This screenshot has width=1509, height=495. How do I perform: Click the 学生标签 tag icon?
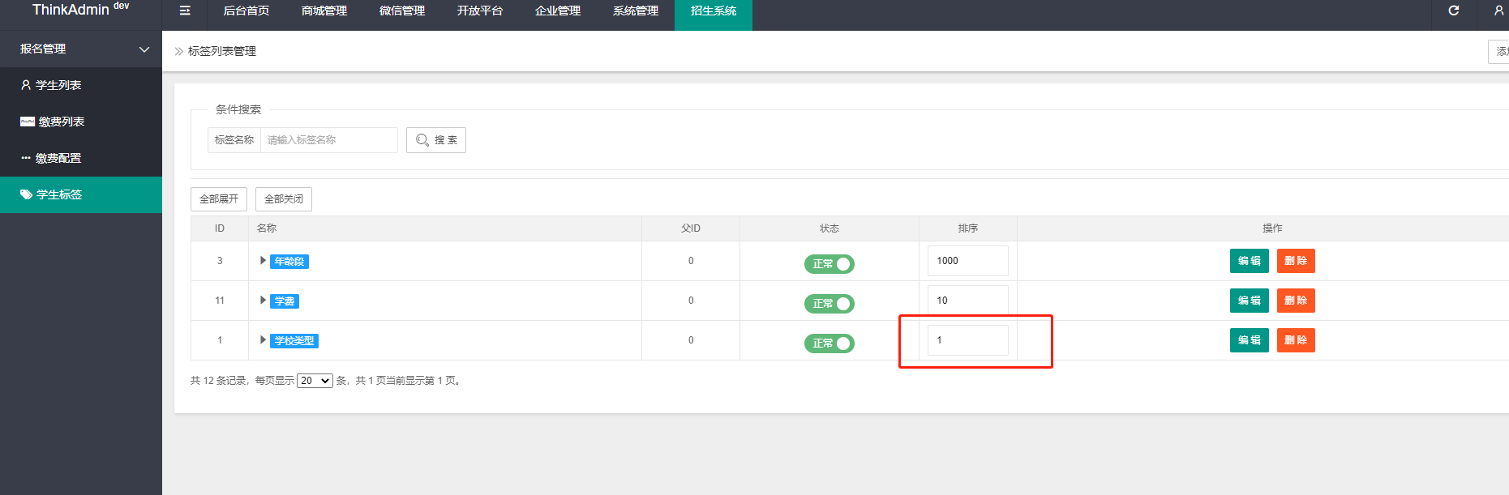pos(26,194)
